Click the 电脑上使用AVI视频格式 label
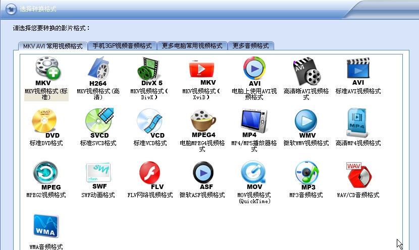The width and height of the screenshot is (419, 250). pos(254,94)
